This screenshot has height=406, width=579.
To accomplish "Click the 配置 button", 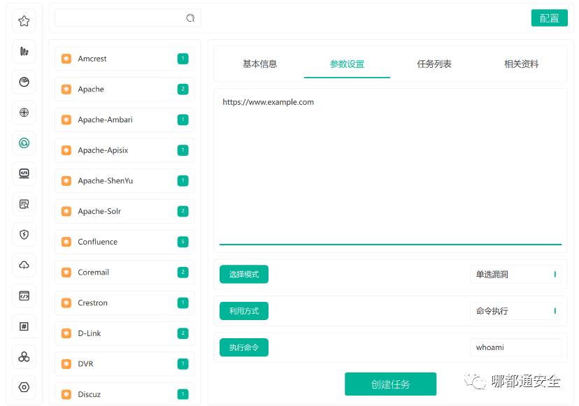I will click(549, 18).
